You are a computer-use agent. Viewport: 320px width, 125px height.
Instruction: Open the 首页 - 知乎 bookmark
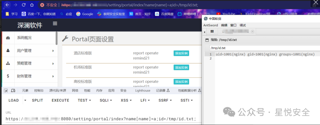[x=140, y=14]
